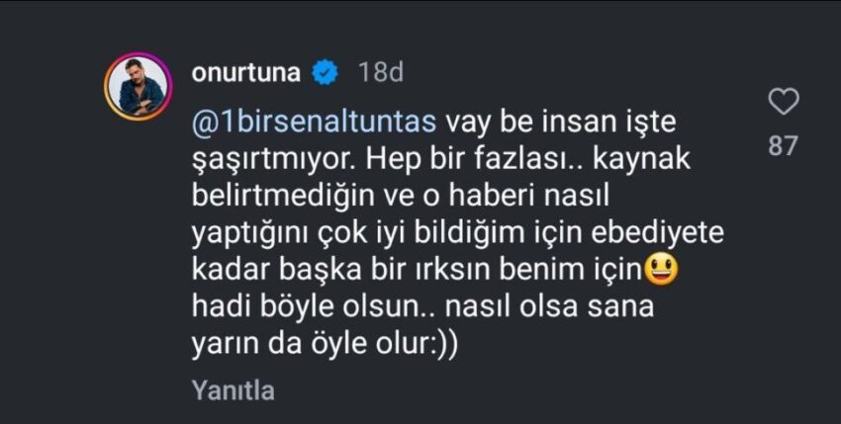This screenshot has width=841, height=424.
Task: Click the phrase "Hep bir fazlası"
Action: (x=429, y=158)
